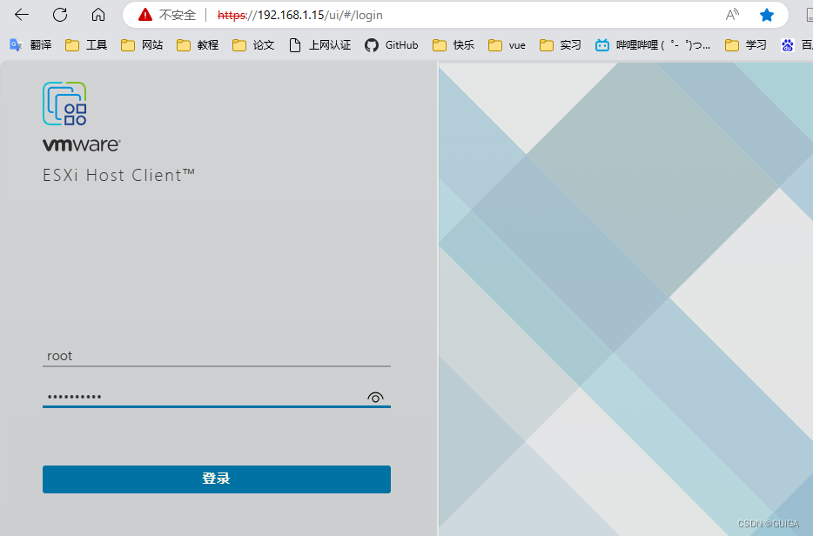The width and height of the screenshot is (813, 536).
Task: Go back with the browser back arrow
Action: tap(22, 15)
